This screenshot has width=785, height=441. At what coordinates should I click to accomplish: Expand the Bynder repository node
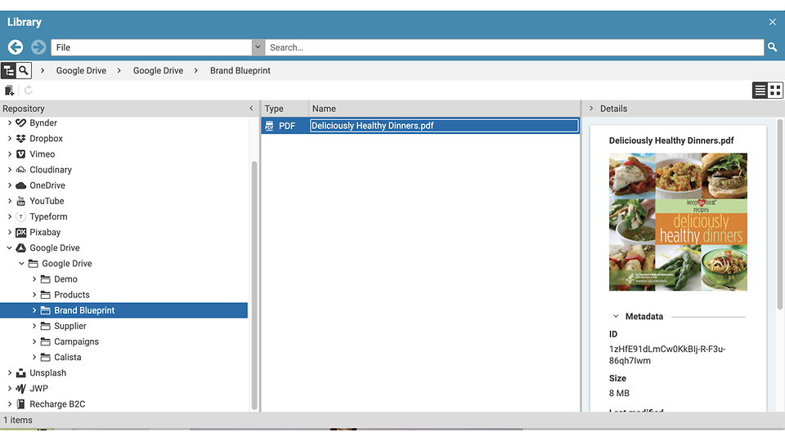click(x=10, y=123)
